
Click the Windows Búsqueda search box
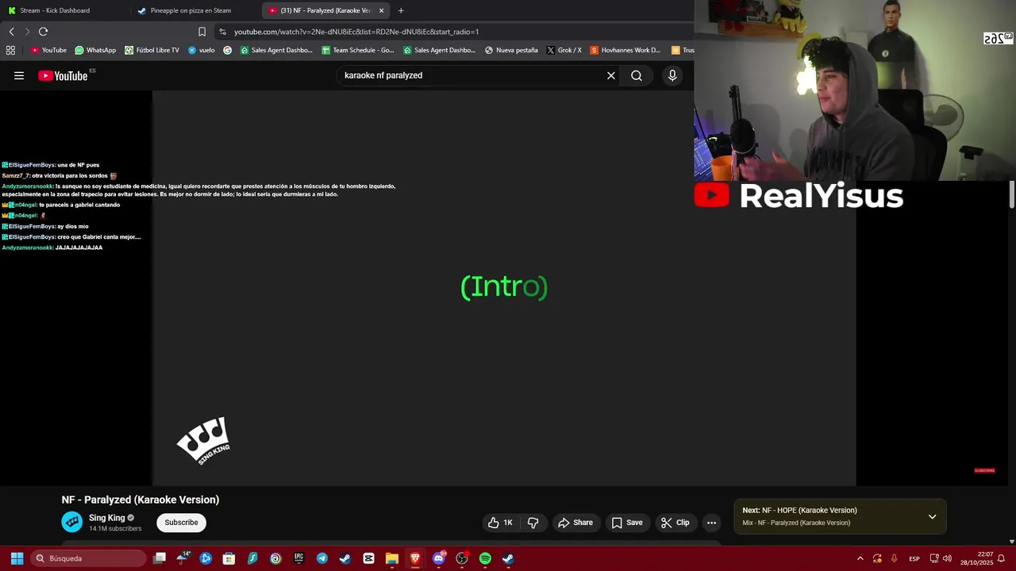pyautogui.click(x=89, y=558)
